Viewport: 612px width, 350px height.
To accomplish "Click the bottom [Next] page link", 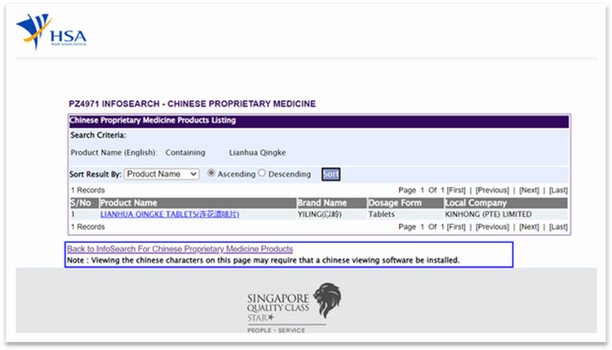I will (x=529, y=227).
